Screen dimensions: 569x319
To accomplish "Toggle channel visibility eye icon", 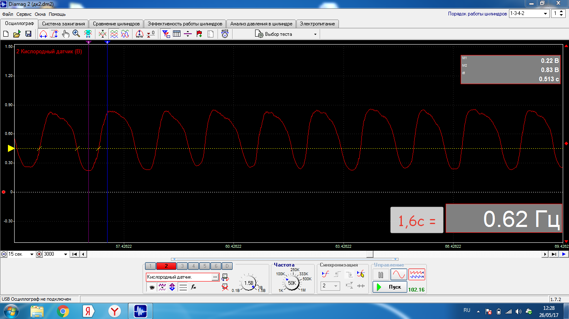I will pyautogui.click(x=152, y=287).
